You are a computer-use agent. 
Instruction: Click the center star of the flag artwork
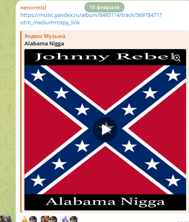click(106, 128)
